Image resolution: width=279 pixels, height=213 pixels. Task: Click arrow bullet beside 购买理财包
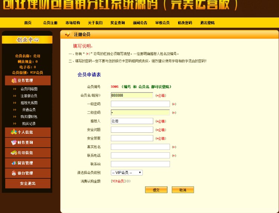tap(15, 117)
